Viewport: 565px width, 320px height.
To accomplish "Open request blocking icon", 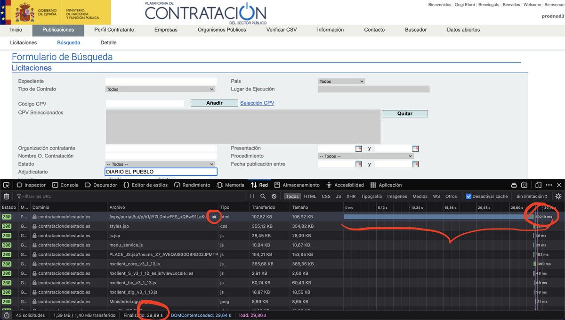I will [274, 196].
